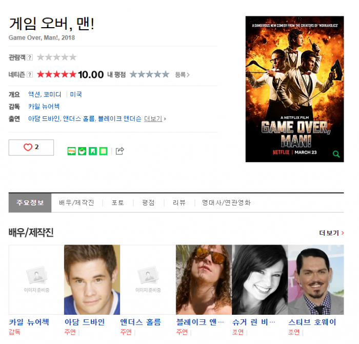This screenshot has width=359, height=344.
Task: Share to Naver blog icon
Action: point(72,151)
